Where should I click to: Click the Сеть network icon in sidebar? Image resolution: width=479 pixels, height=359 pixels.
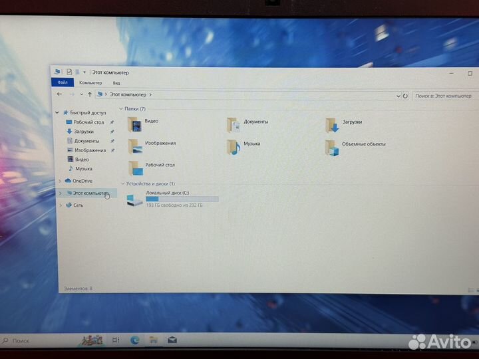(69, 205)
